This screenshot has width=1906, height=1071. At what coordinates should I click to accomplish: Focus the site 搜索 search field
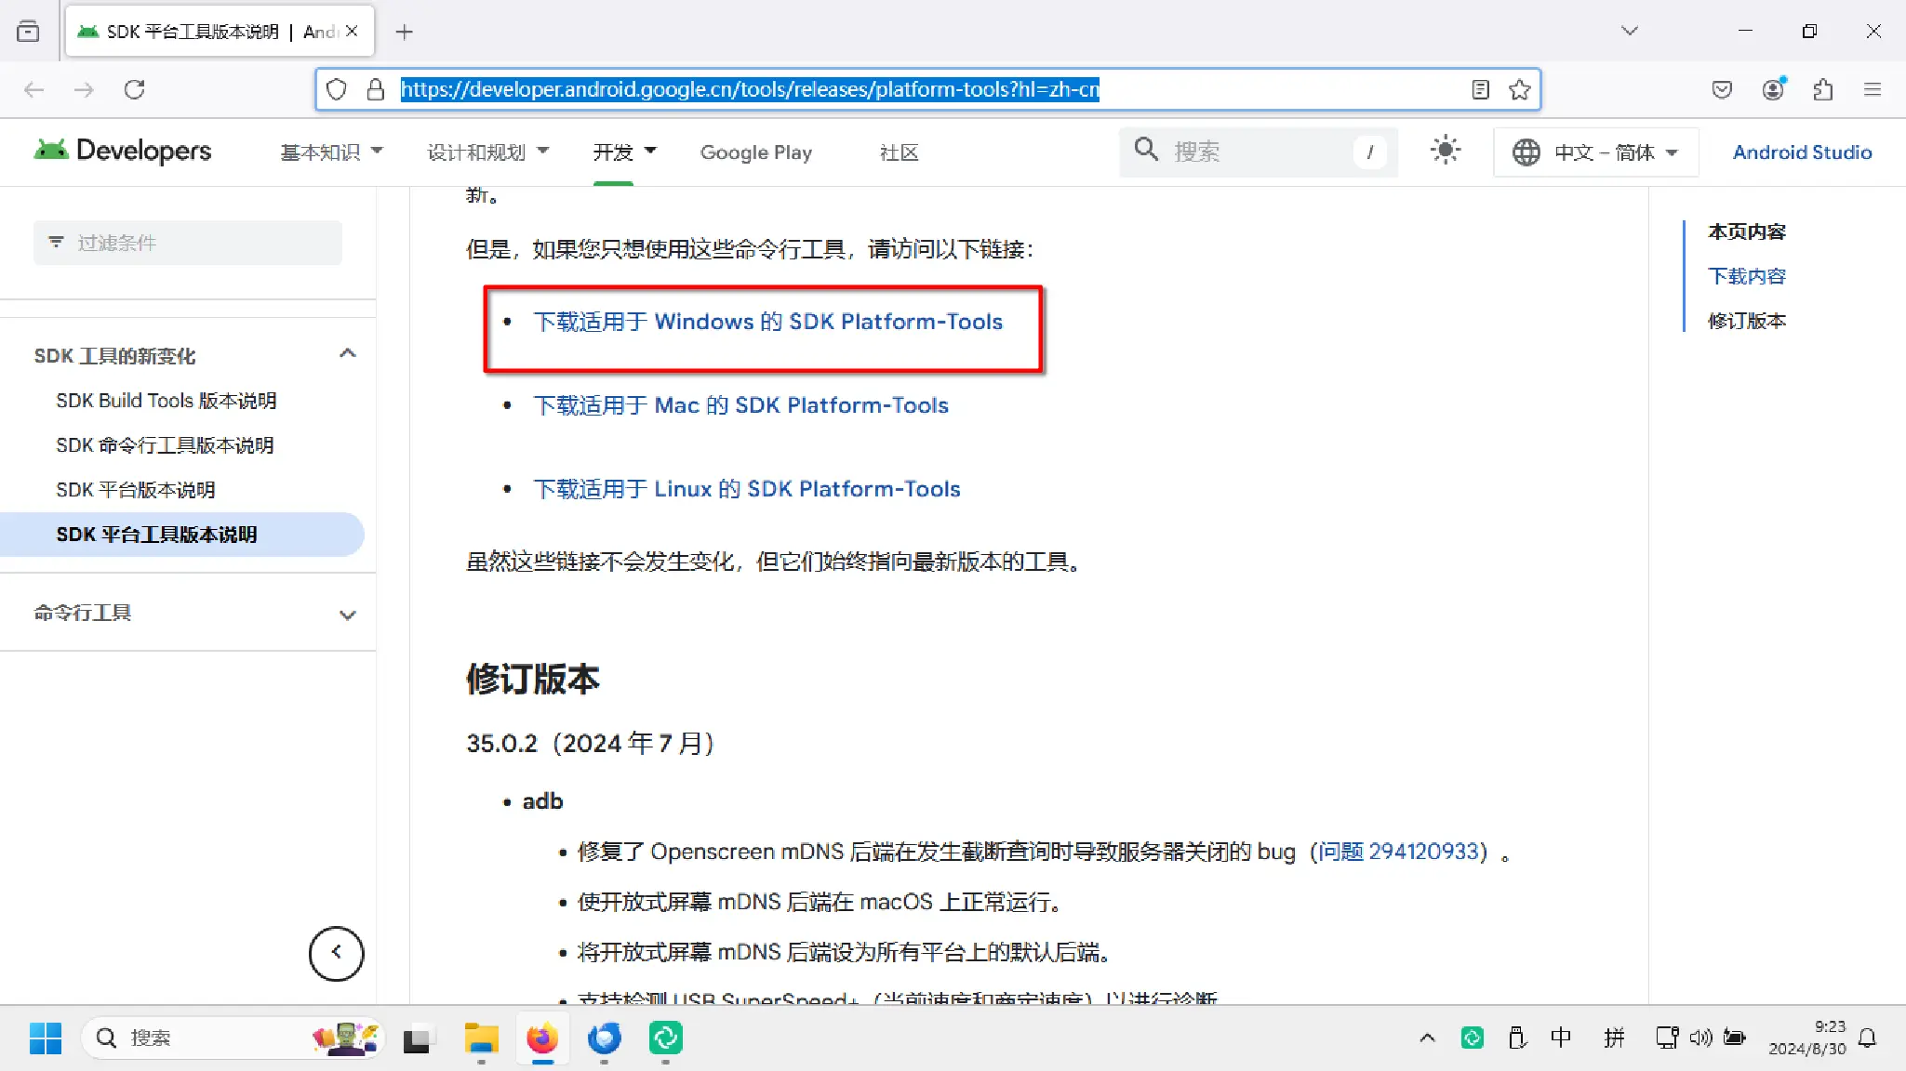[1258, 152]
